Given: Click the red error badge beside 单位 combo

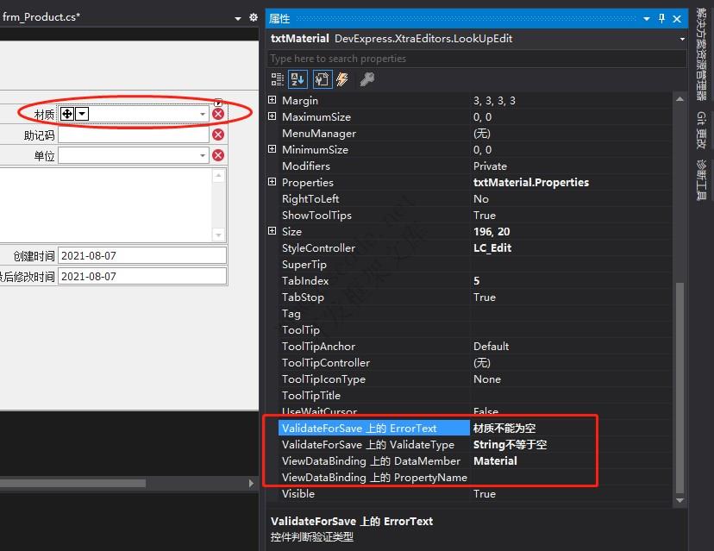Looking at the screenshot, I should pyautogui.click(x=218, y=153).
